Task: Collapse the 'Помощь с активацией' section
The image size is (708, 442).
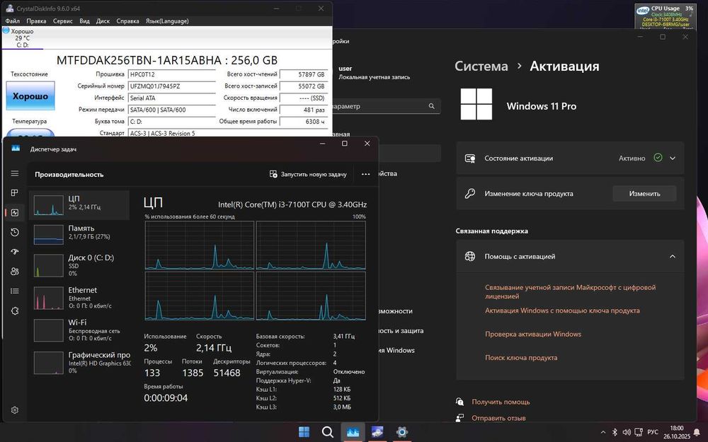Action: (673, 256)
